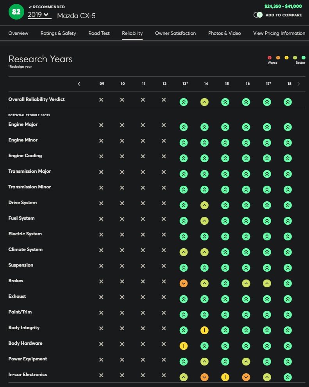Click the 09 year column header
This screenshot has width=309, height=387.
point(102,83)
